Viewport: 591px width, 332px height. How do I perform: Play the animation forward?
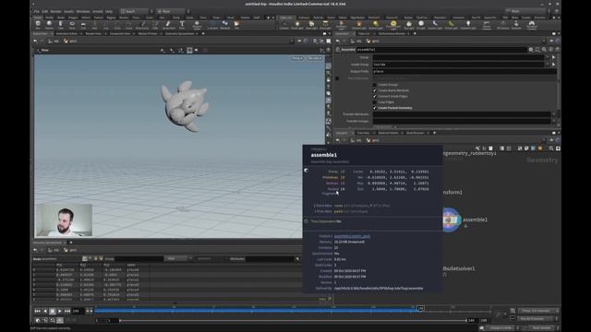tap(59, 312)
